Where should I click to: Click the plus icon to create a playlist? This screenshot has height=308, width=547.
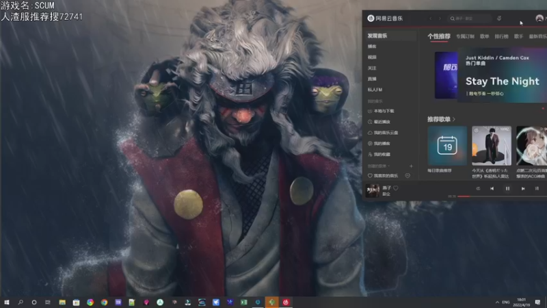coord(411,166)
